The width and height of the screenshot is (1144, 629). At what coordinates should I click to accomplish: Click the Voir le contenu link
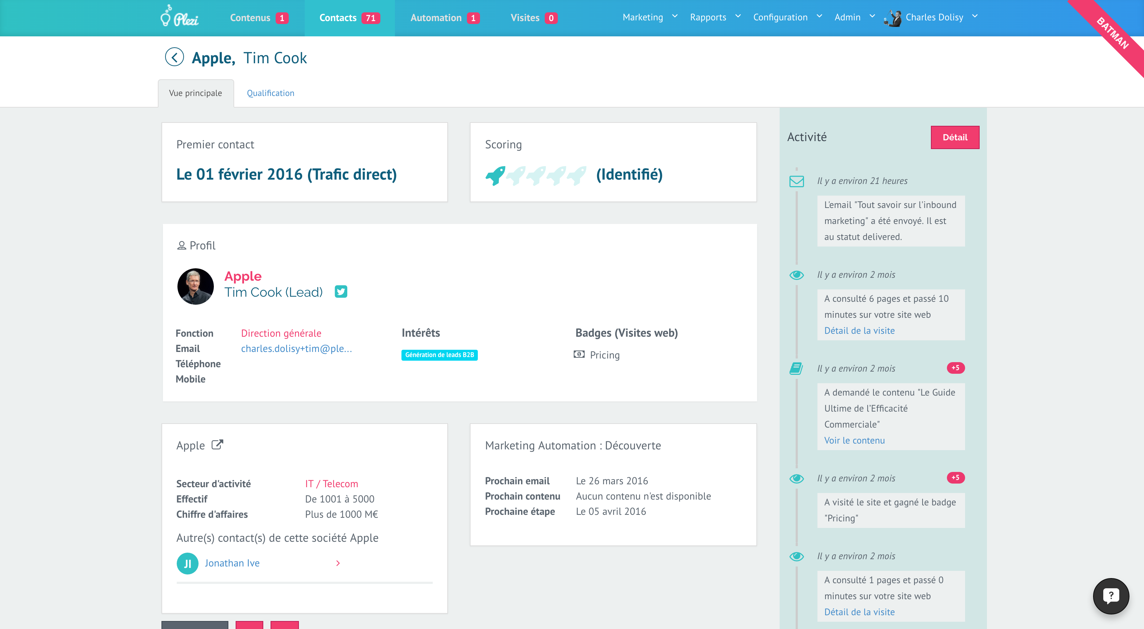855,440
